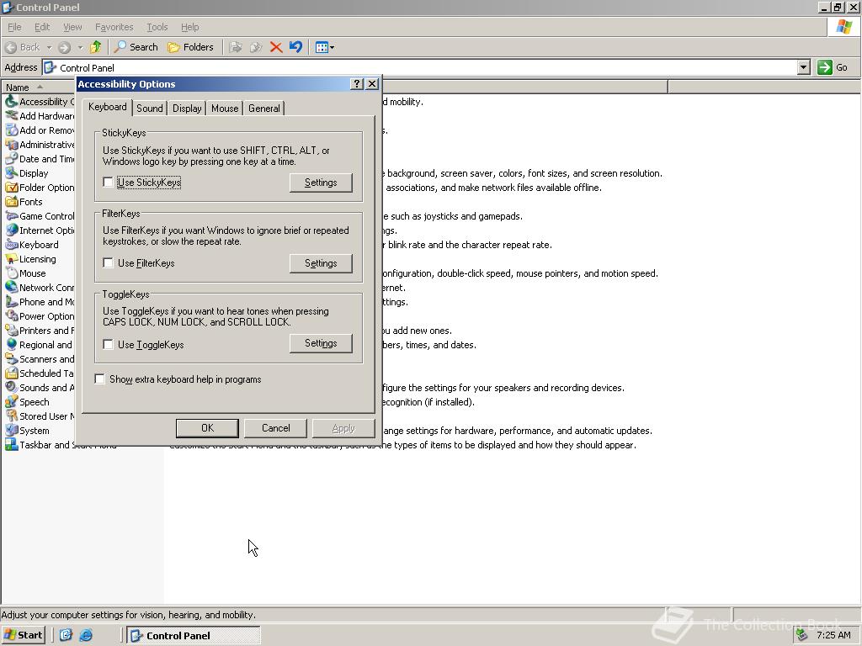862x646 pixels.
Task: Select the Internet Options icon
Action: tap(12, 230)
